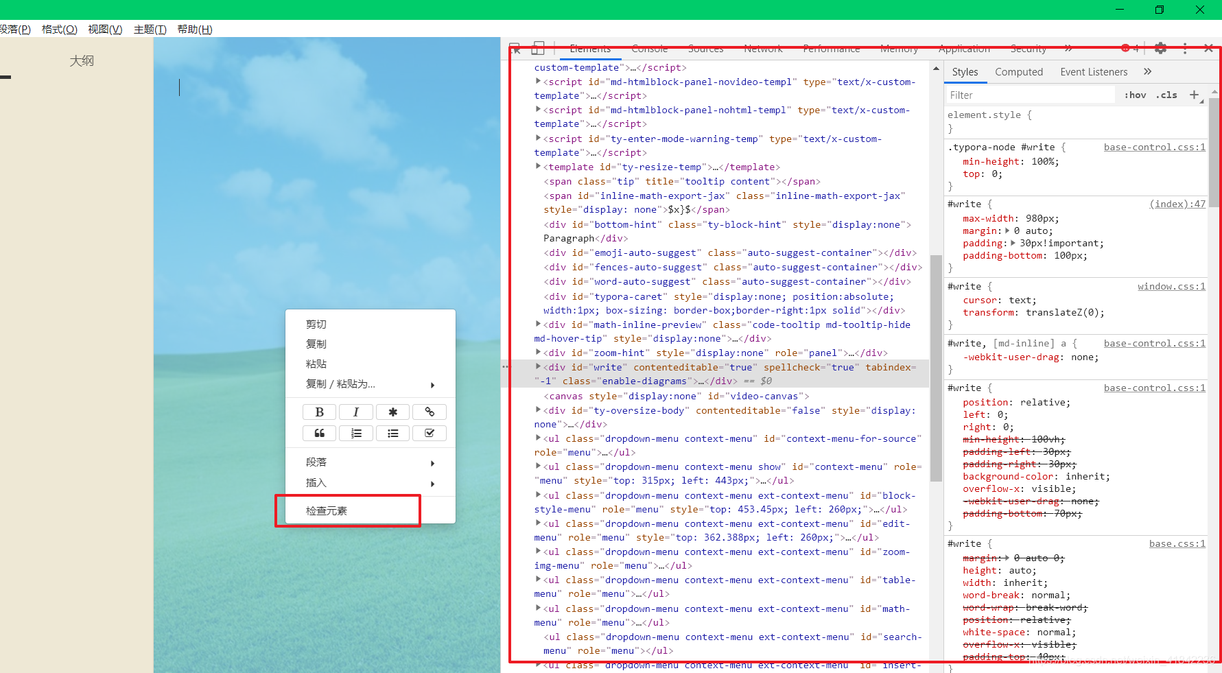Switch to Sources tab
This screenshot has height=673, width=1222.
pyautogui.click(x=705, y=49)
